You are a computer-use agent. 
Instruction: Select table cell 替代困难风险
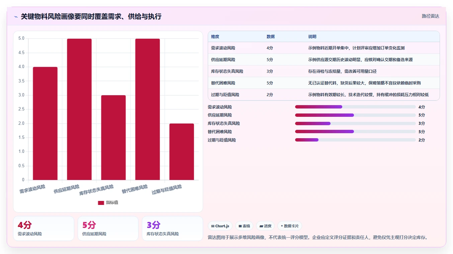(223, 83)
